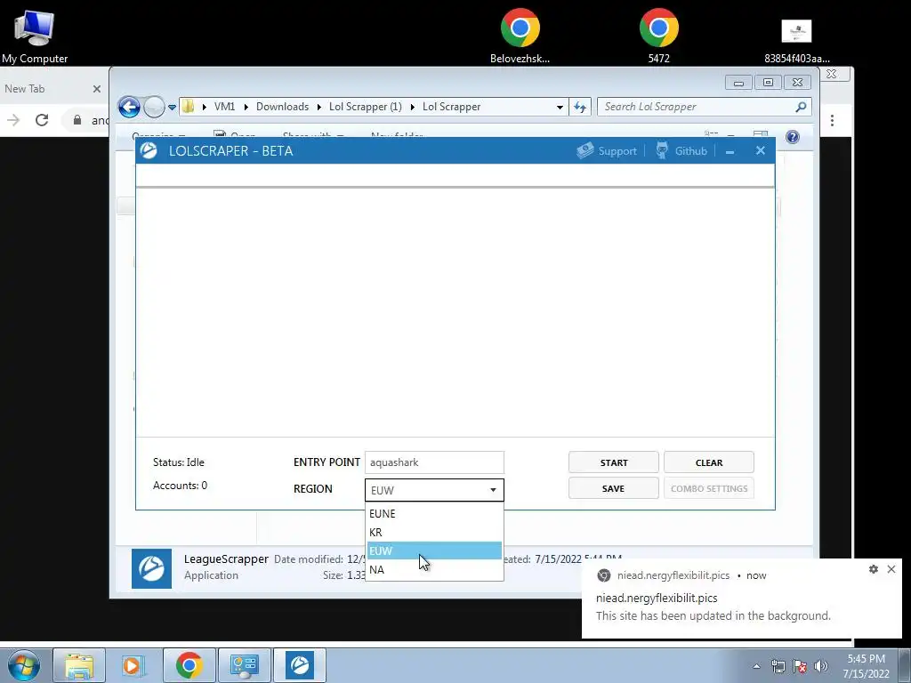Switch to Chrome in the taskbar
The height and width of the screenshot is (683, 911).
189,665
